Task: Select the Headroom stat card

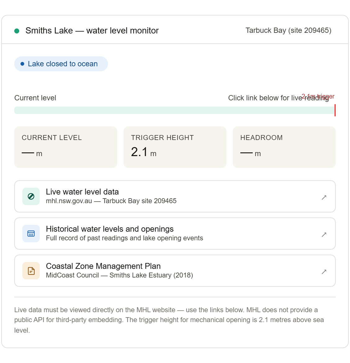Action: point(284,147)
